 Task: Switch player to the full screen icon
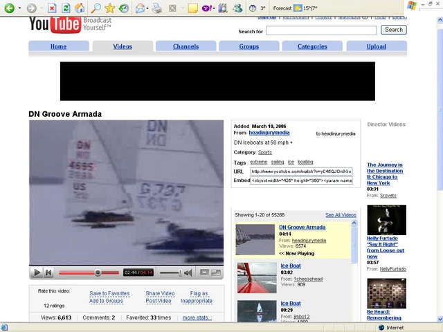coord(216,273)
